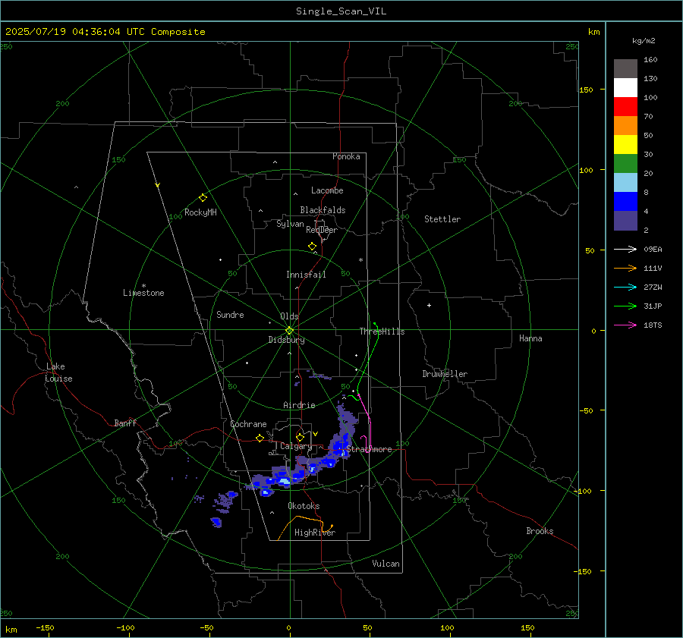Click the Didsbury label
Image resolution: width=683 pixels, height=638 pixels.
pyautogui.click(x=286, y=340)
